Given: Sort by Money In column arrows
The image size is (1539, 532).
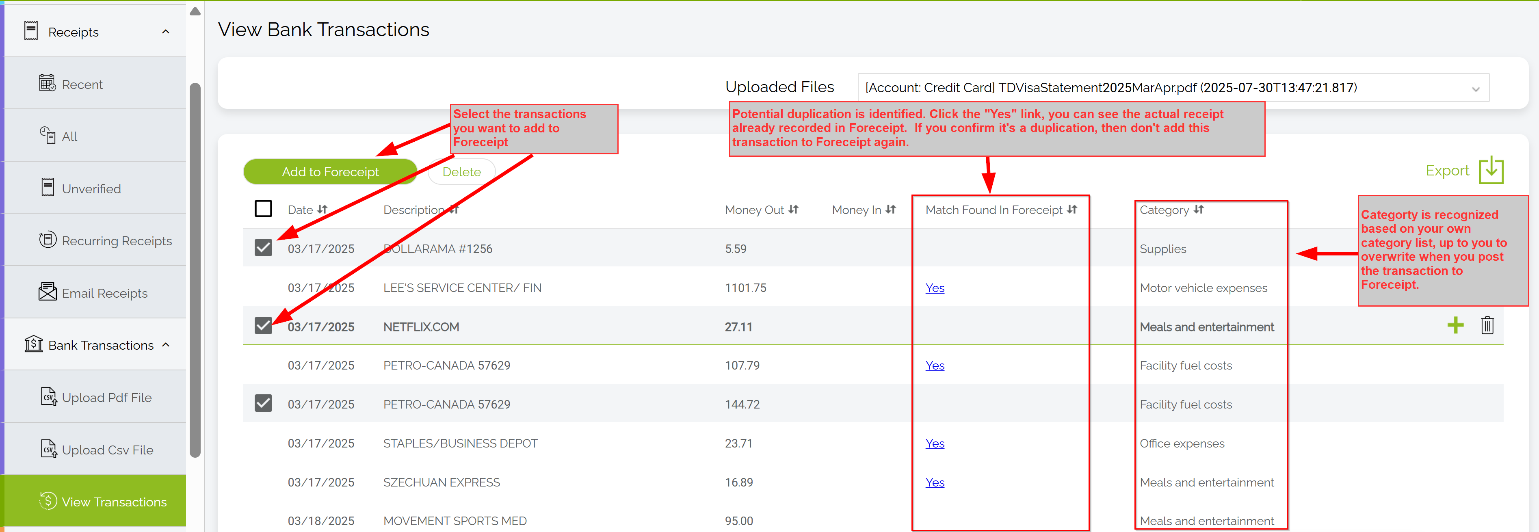Looking at the screenshot, I should (891, 210).
